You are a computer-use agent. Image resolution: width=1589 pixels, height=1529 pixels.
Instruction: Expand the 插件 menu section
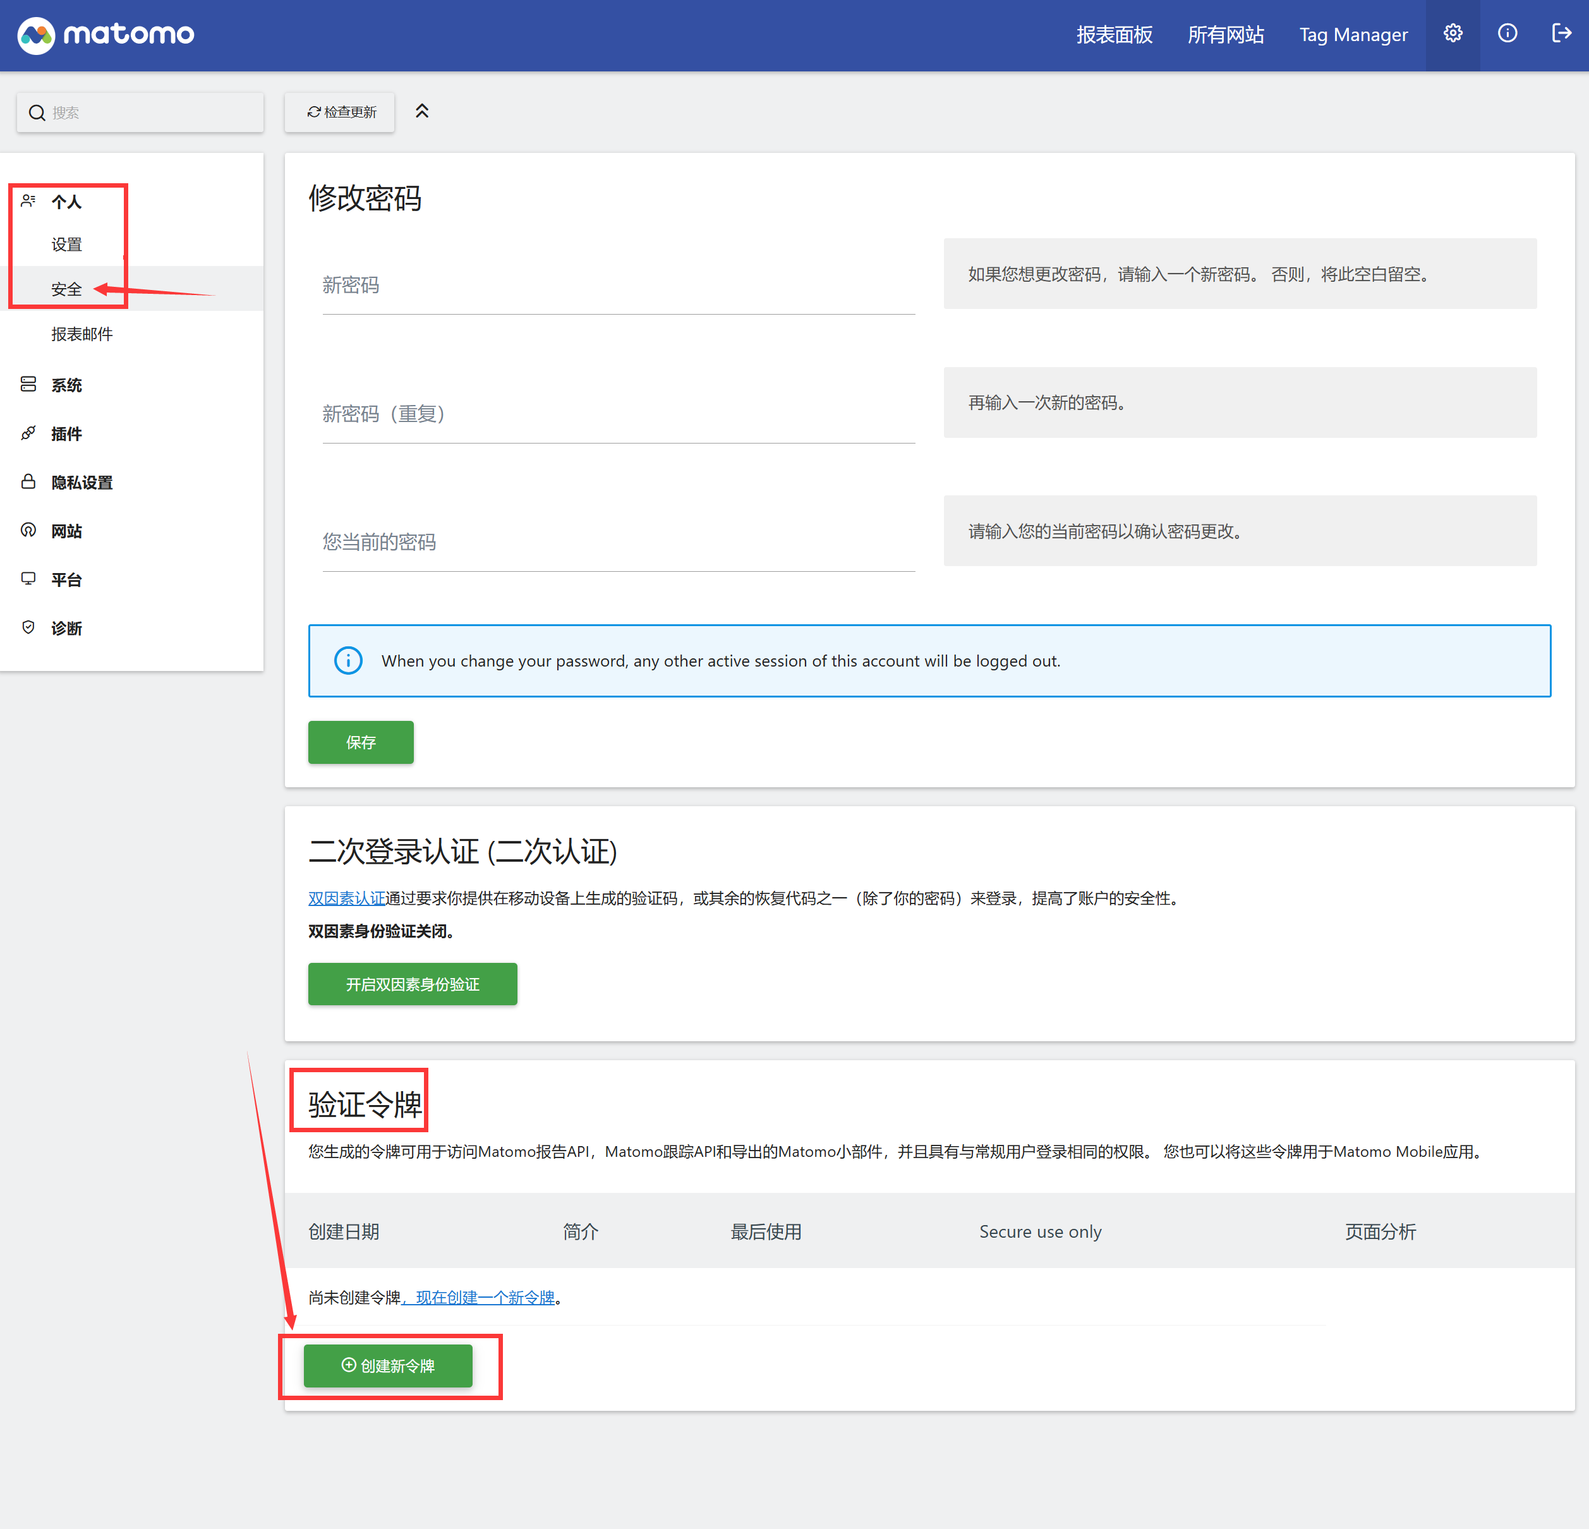point(66,433)
